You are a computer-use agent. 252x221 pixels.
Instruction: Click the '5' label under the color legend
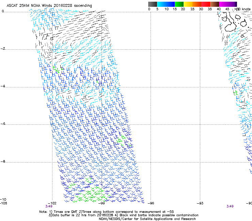coord(157,9)
